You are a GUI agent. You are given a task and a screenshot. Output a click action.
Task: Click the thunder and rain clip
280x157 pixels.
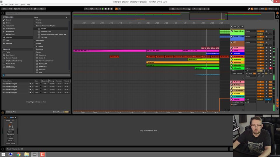(x=213, y=53)
